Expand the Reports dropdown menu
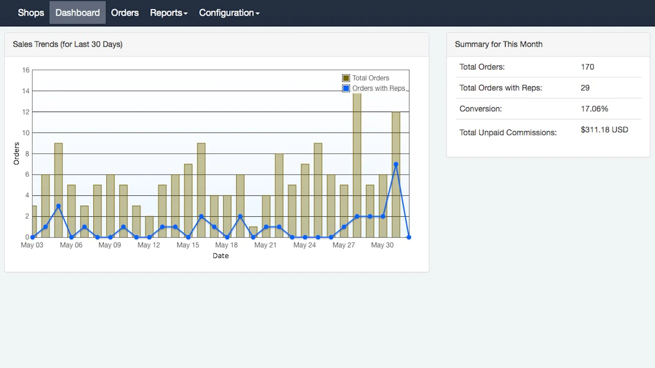 tap(168, 13)
